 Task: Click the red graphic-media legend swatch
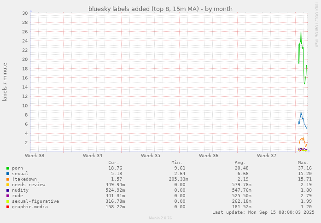pyautogui.click(x=8, y=207)
